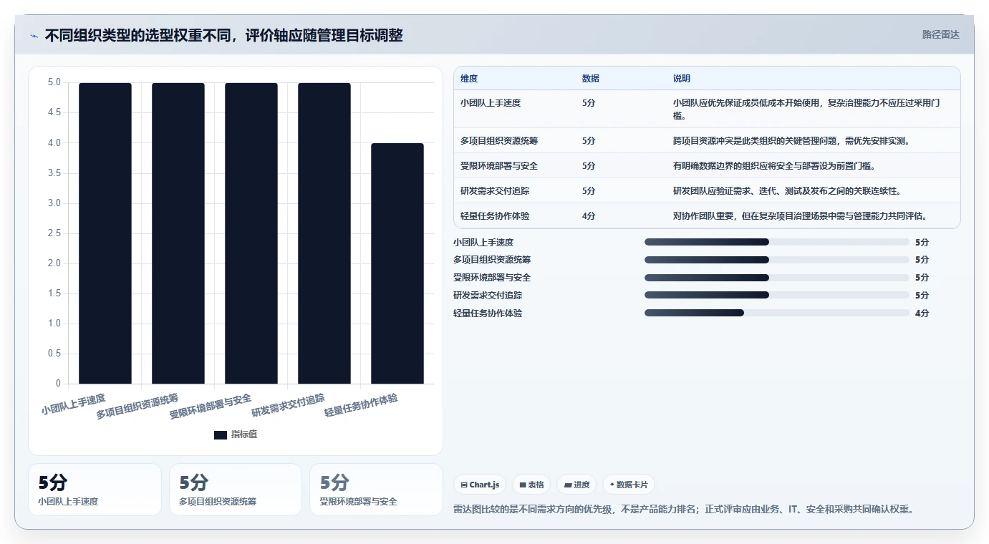Click the 轻量任务协作体验 progress bar
Viewport: 989px width, 544px height.
click(x=776, y=313)
